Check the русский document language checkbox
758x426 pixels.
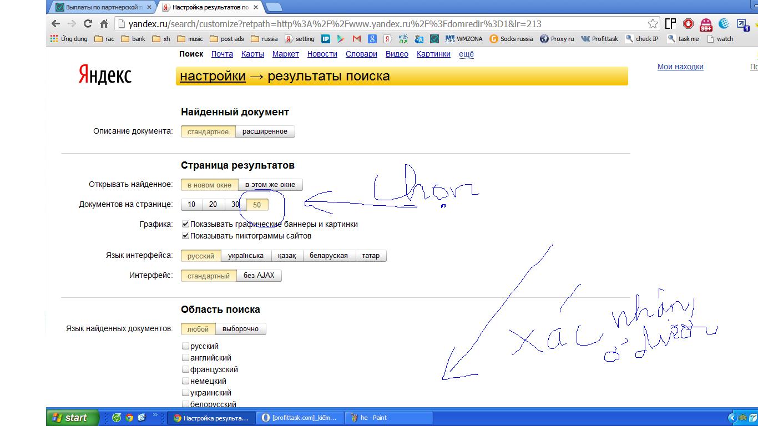(x=186, y=346)
